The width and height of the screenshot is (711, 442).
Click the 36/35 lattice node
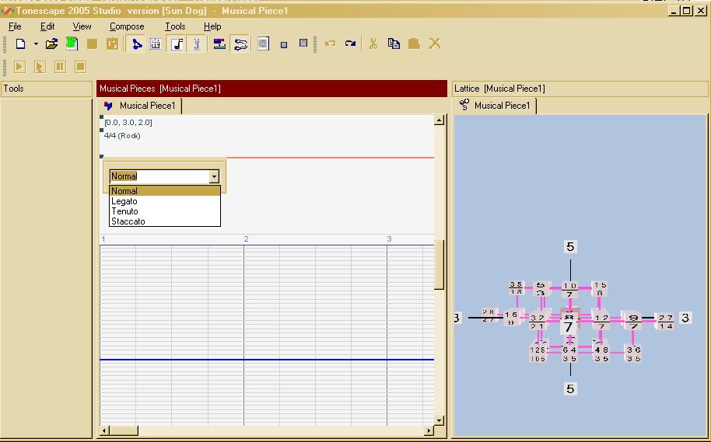(x=633, y=353)
